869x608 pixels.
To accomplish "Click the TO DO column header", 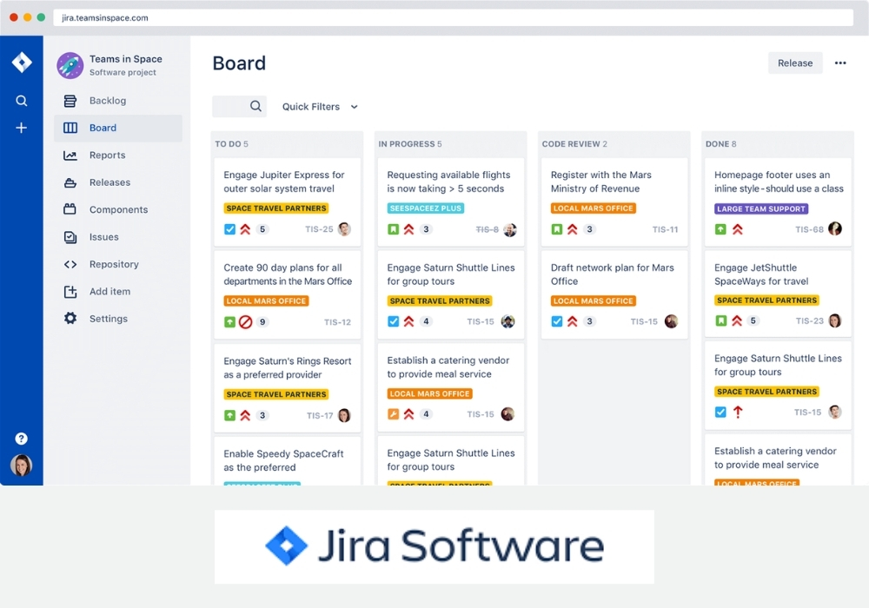I will coord(232,144).
